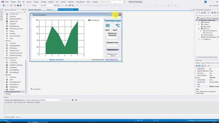Select the FontDialog toolbox component
The width and height of the screenshot is (219, 123).
[x=13, y=68]
